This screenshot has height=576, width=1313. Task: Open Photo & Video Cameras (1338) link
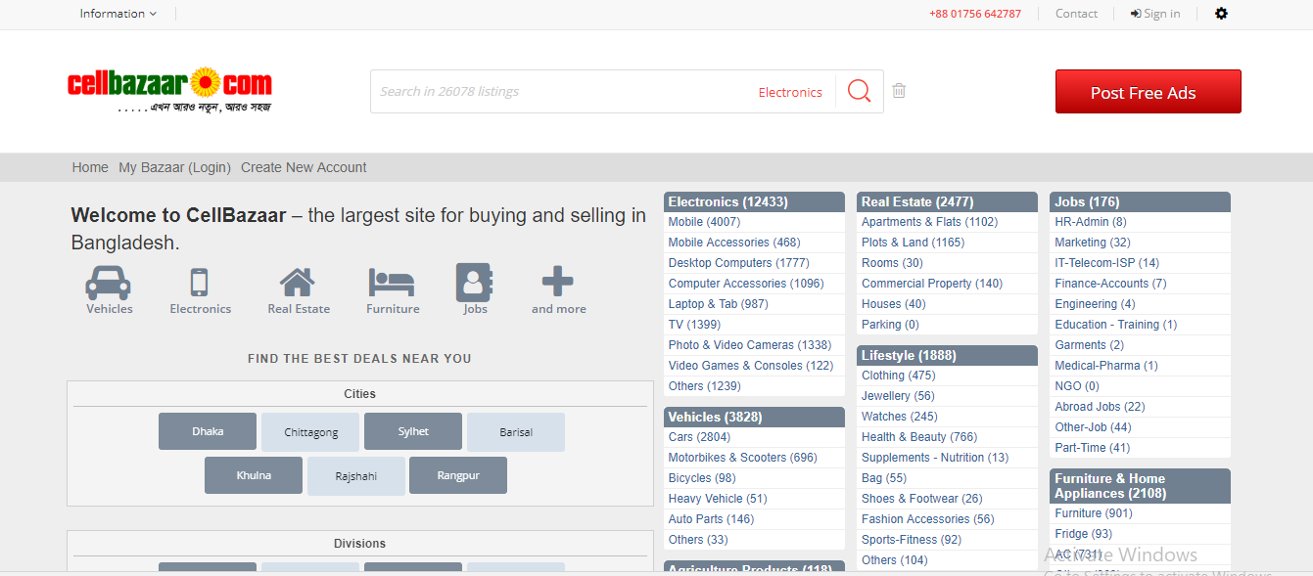pyautogui.click(x=750, y=345)
